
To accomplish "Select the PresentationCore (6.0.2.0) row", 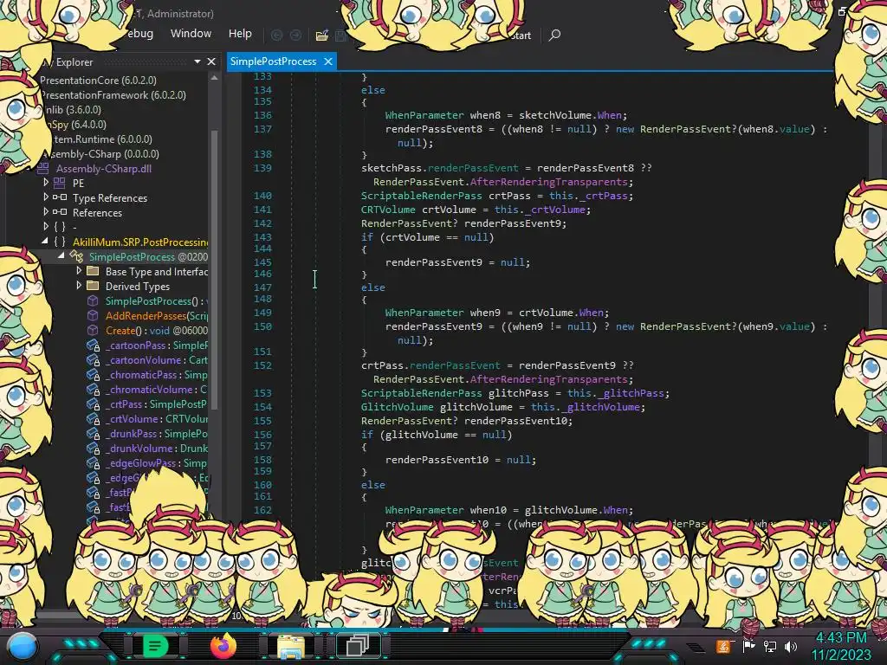I will coord(99,81).
